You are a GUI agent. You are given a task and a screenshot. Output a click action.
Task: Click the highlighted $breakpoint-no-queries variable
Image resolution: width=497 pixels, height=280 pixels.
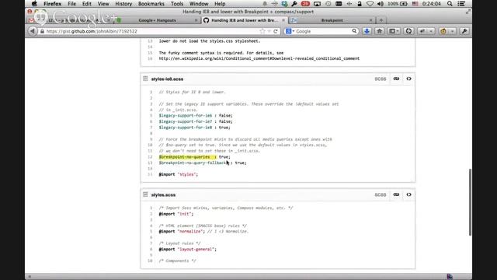tap(184, 157)
